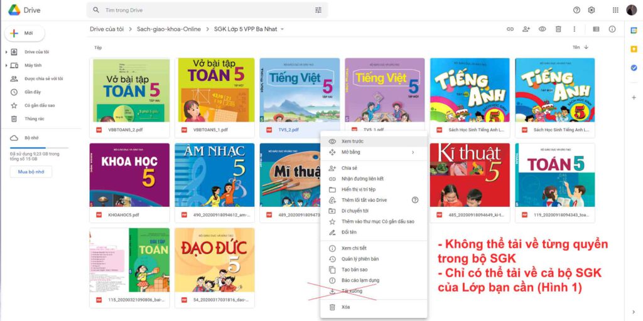Choose Xem chi tiết menu item
Viewport: 643px width, 321px height.
coord(374,248)
